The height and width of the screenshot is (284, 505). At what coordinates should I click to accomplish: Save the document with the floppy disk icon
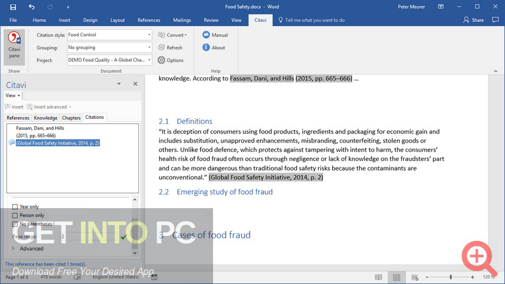click(13, 7)
